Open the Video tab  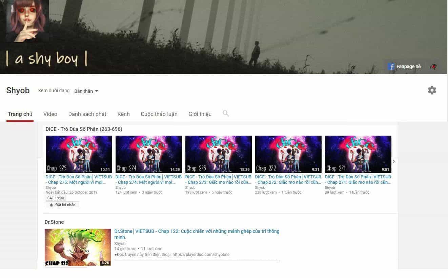(x=50, y=114)
